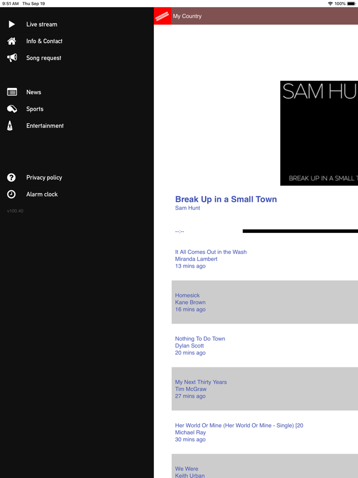Image resolution: width=358 pixels, height=478 pixels.
Task: Go to Entertainment section label
Action: [x=45, y=125]
